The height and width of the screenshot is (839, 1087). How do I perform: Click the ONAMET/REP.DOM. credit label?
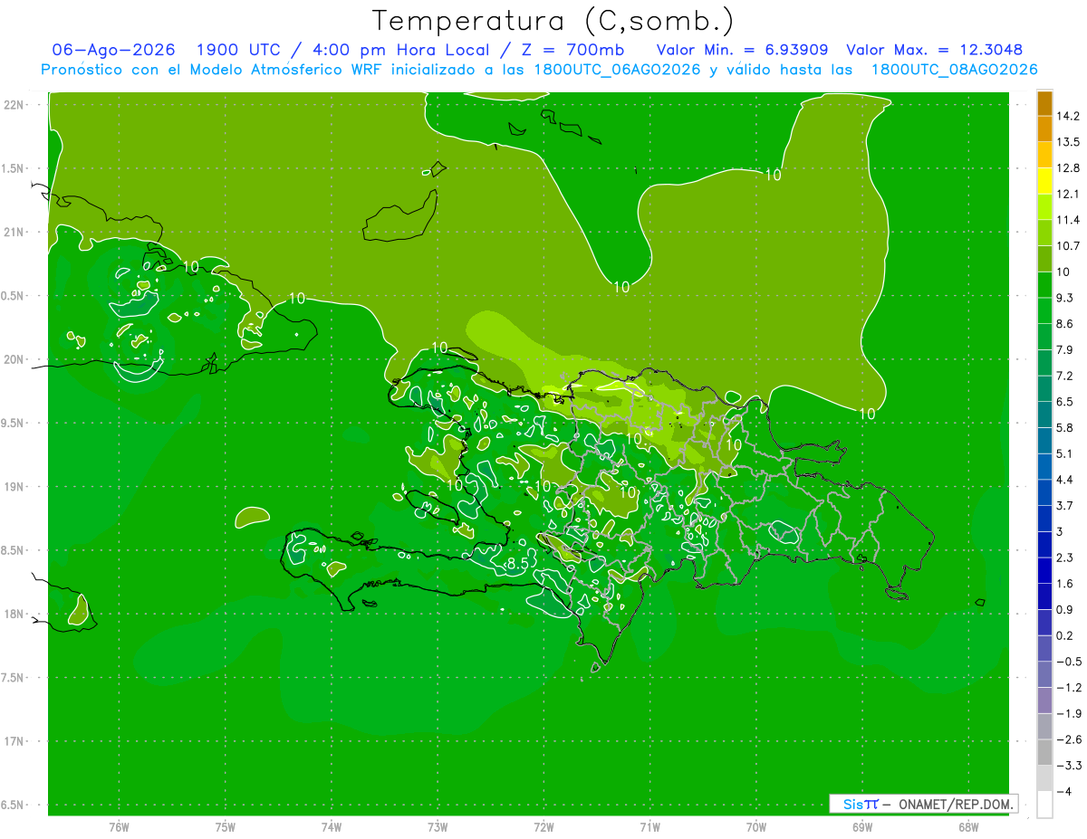tap(957, 804)
